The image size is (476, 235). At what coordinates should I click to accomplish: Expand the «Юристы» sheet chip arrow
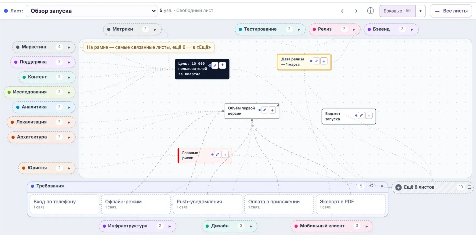pos(69,168)
